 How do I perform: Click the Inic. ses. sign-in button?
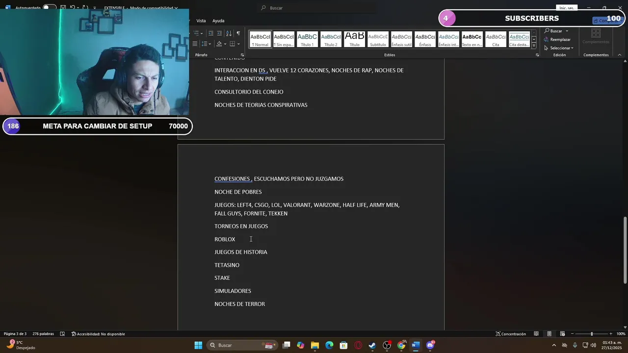coord(567,8)
